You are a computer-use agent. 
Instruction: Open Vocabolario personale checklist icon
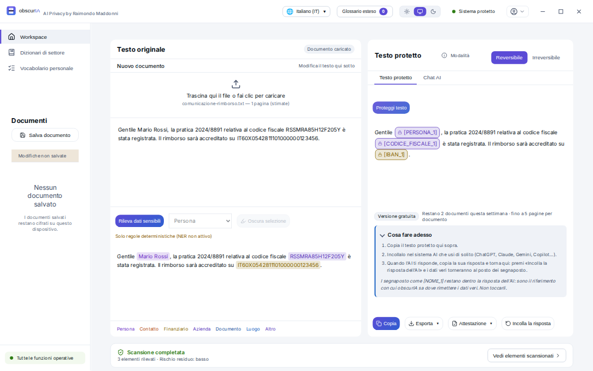pyautogui.click(x=12, y=68)
